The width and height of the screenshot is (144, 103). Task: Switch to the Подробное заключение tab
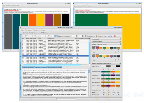(x=41, y=67)
